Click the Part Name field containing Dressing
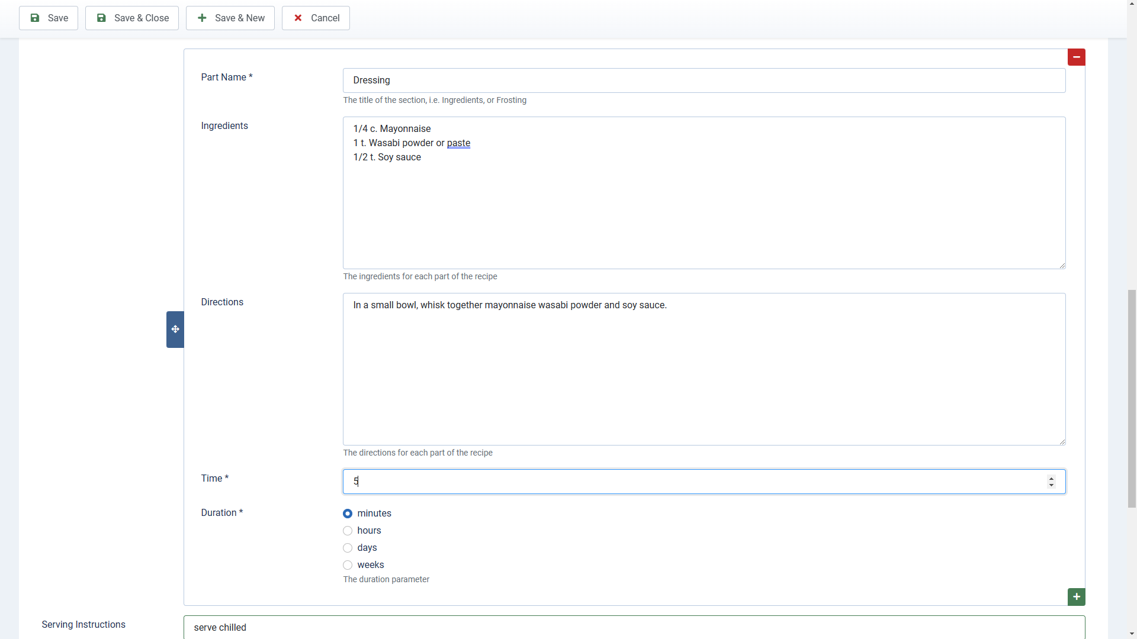The width and height of the screenshot is (1137, 639). click(x=704, y=80)
